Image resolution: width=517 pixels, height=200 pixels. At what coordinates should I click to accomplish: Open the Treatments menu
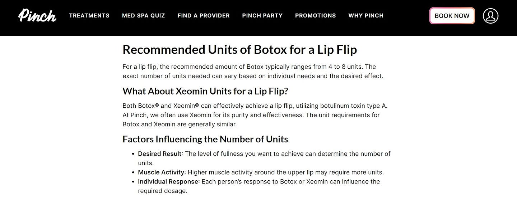pos(89,16)
